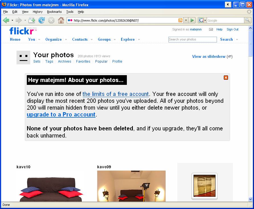
Task: Open the photo set thumbnail with glasses
Action: coord(204,186)
